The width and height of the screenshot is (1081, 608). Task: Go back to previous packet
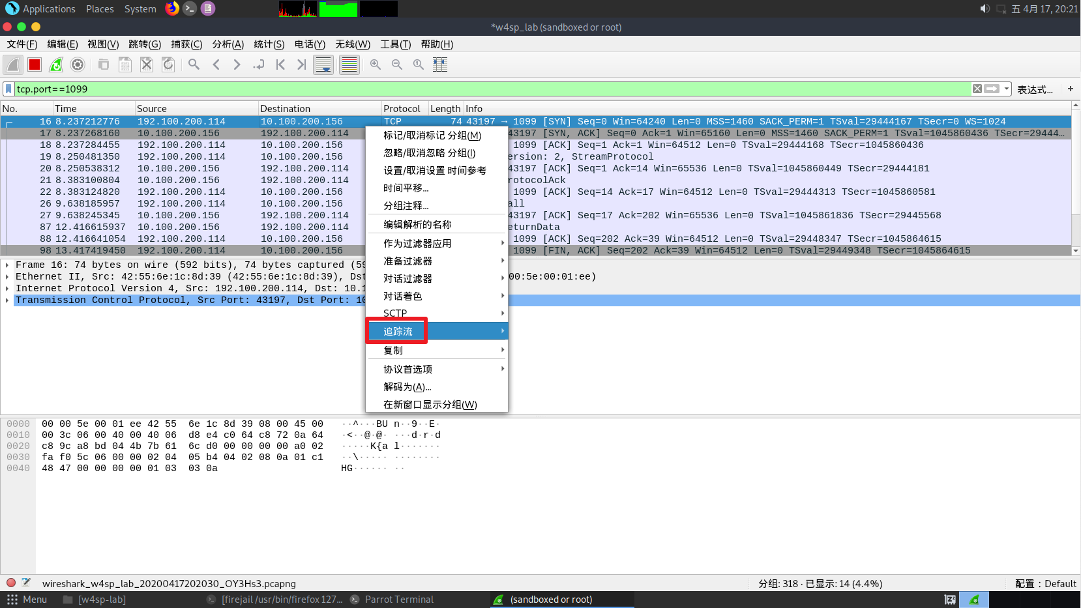coord(216,65)
